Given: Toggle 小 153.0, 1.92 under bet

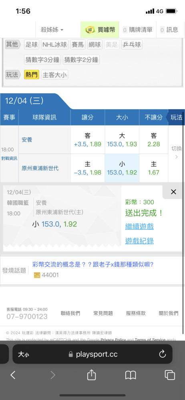Looking at the screenshot, I should [122, 168].
